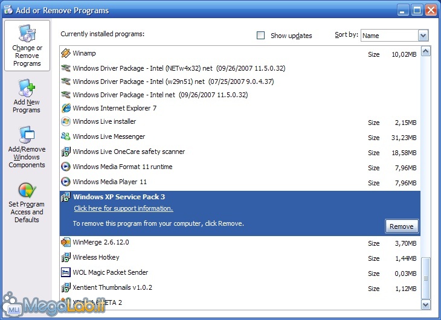The width and height of the screenshot is (441, 320).
Task: Click the Windows Live installer icon
Action: click(x=66, y=121)
